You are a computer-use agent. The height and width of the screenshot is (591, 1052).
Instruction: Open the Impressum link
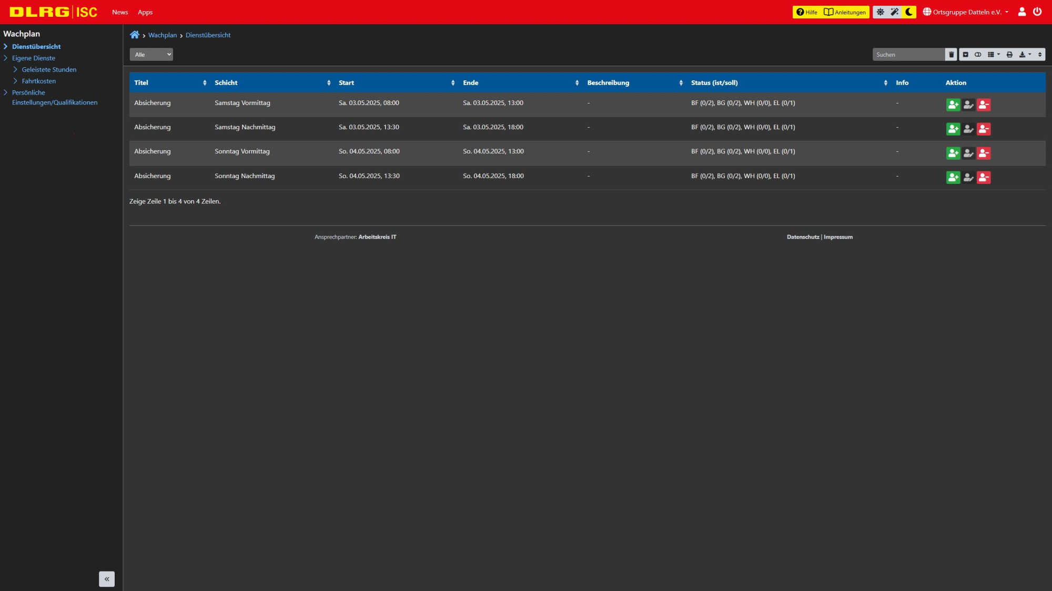point(838,237)
